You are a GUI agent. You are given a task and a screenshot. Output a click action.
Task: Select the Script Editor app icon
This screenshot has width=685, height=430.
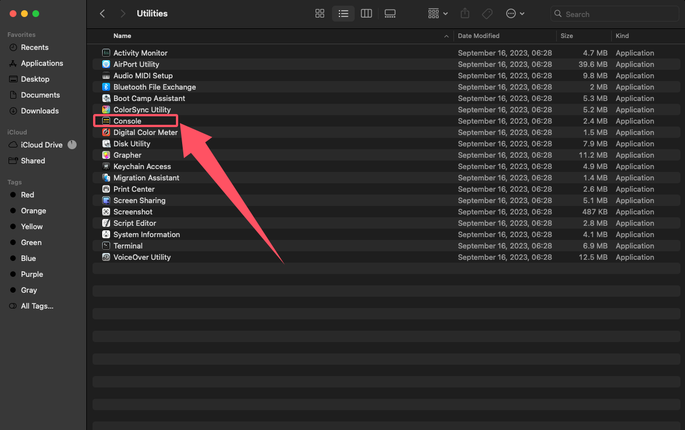106,223
